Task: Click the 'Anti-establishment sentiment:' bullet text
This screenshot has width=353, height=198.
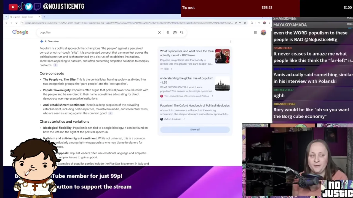Action: 64,105
